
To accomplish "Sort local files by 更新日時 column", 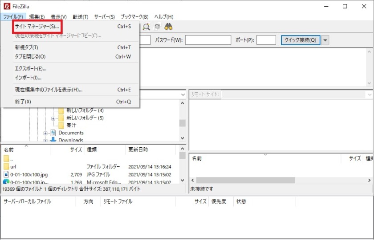I will pyautogui.click(x=150, y=150).
